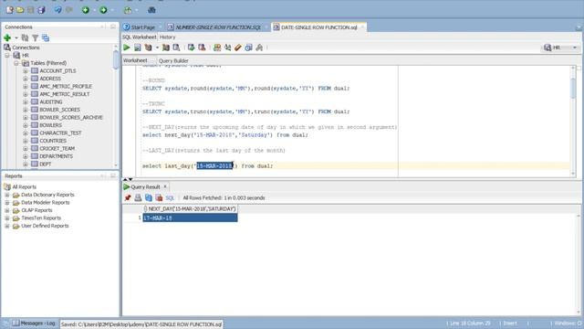Click the Rollback icon in worksheet toolbar
Screen dimensions: 584x329
[x=202, y=48]
